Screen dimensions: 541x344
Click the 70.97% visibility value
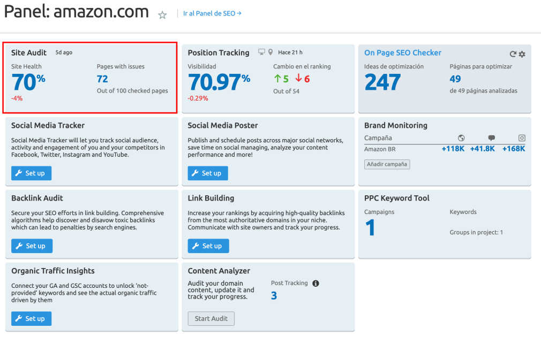pyautogui.click(x=219, y=82)
